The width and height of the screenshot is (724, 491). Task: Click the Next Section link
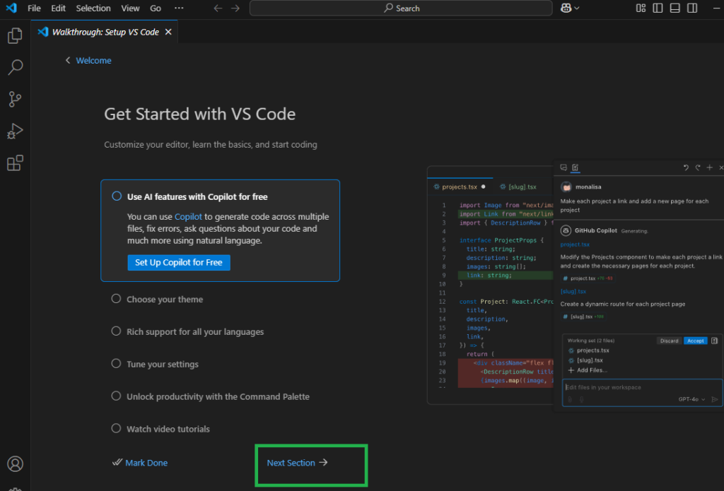297,463
